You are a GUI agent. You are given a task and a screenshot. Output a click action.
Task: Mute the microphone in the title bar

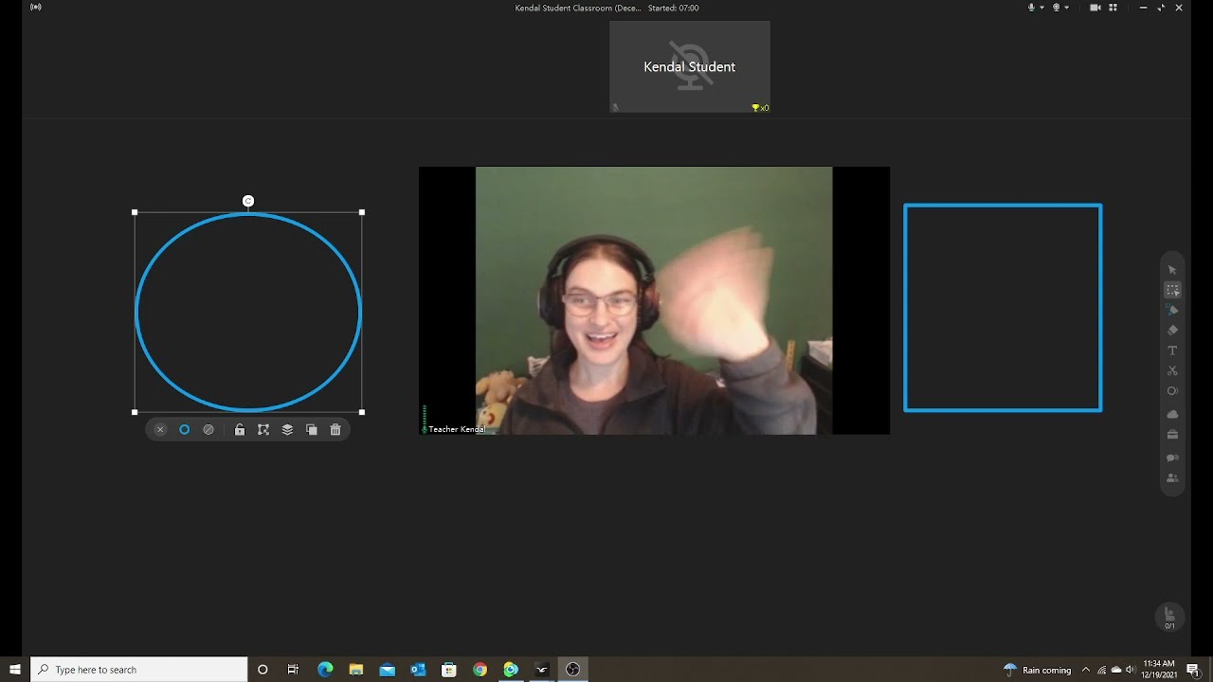click(x=1031, y=8)
